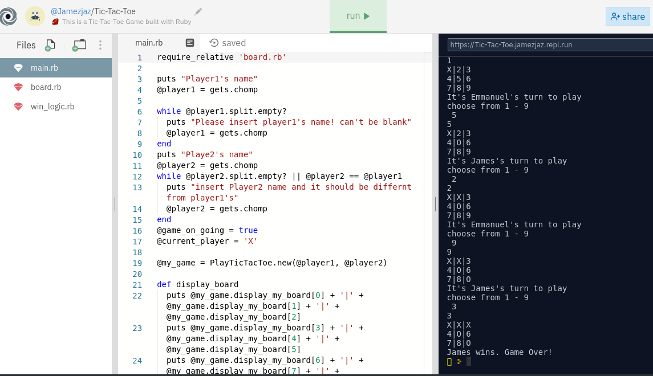
Task: Click the Files panel heading
Action: click(26, 45)
